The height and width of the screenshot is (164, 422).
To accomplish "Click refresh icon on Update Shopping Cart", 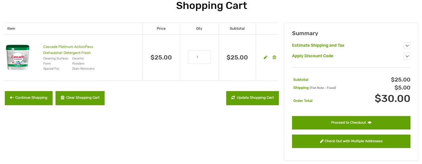I will [233, 98].
